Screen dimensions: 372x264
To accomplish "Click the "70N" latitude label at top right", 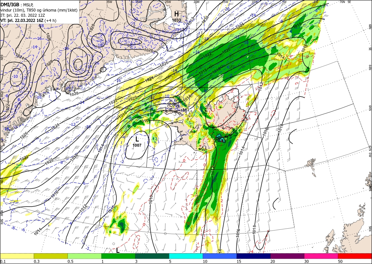I will point(342,2).
